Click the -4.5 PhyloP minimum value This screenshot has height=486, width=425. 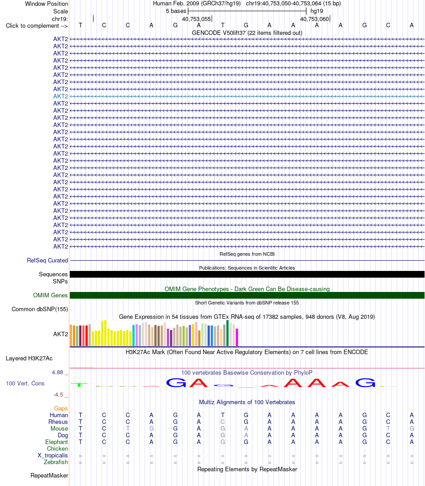pos(58,394)
